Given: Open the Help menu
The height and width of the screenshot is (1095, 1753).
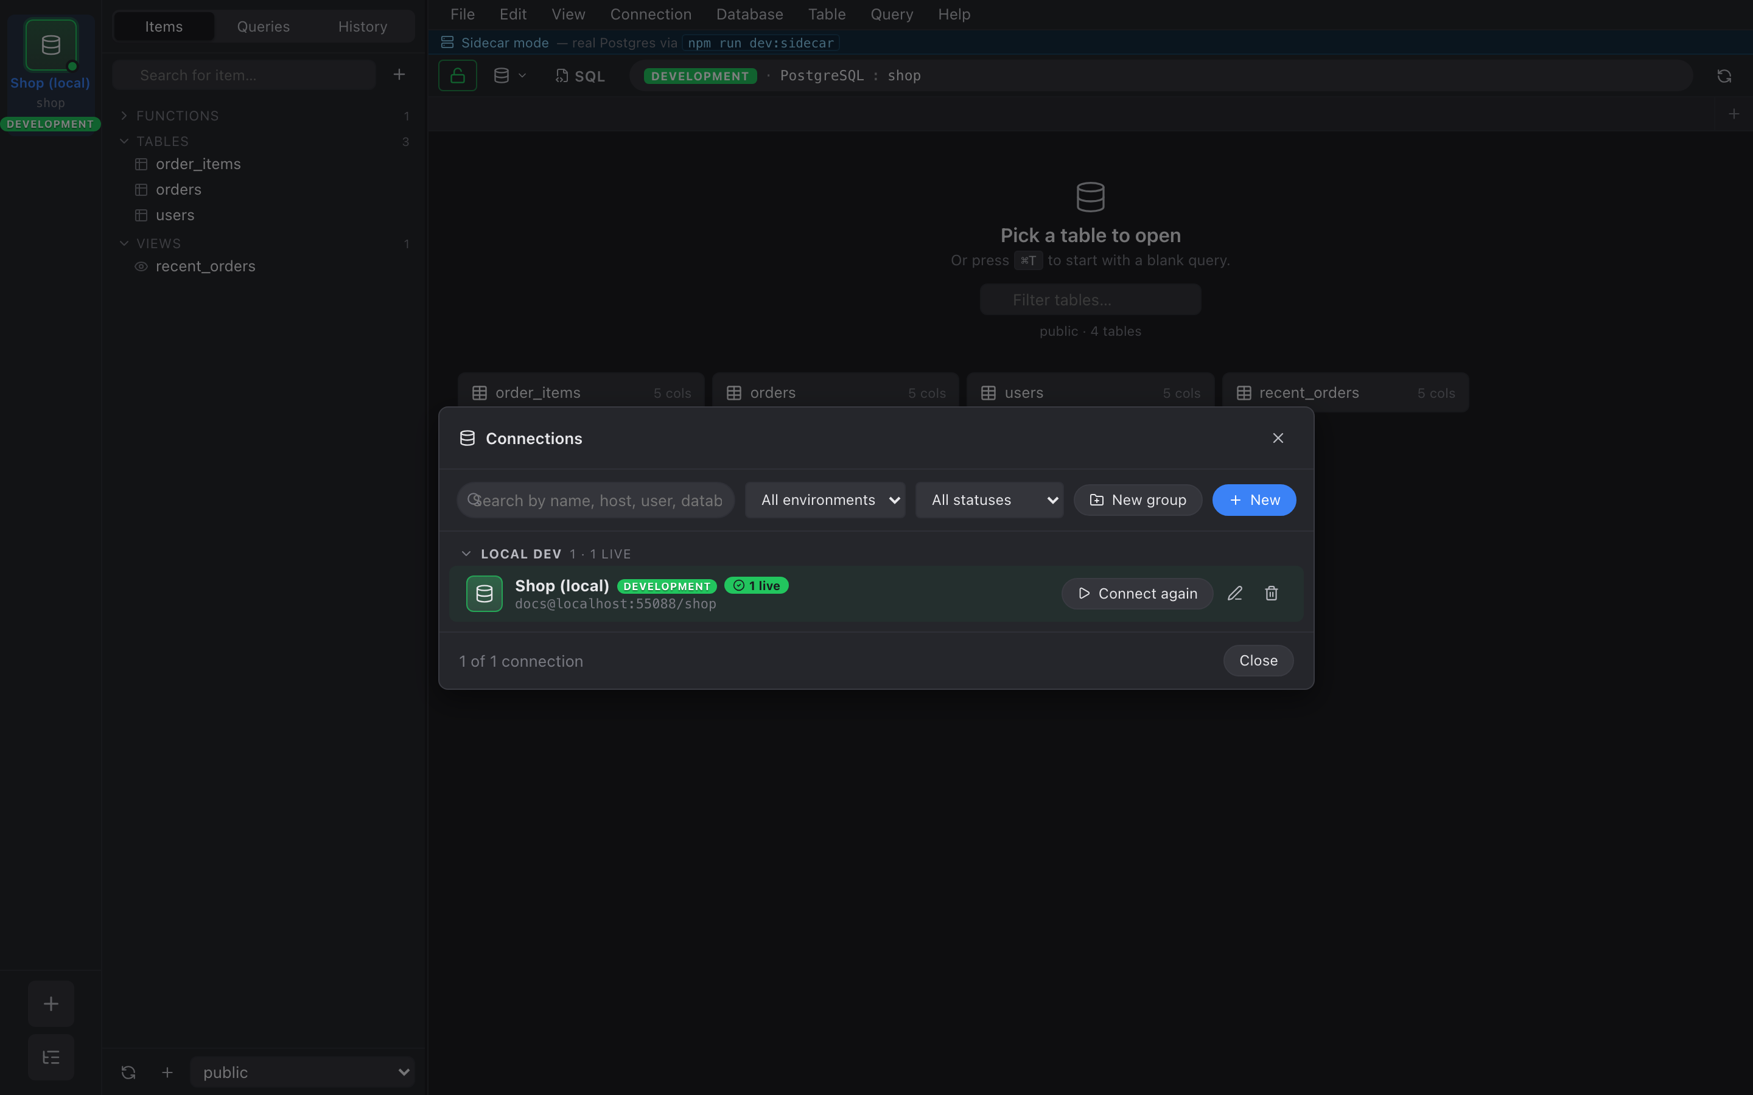Looking at the screenshot, I should tap(954, 15).
